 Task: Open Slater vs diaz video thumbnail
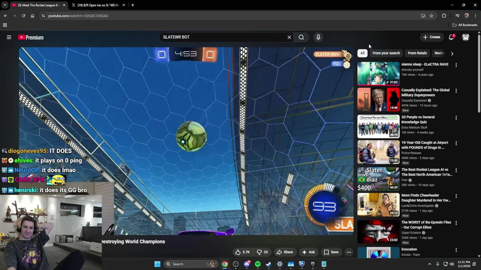coord(378,179)
